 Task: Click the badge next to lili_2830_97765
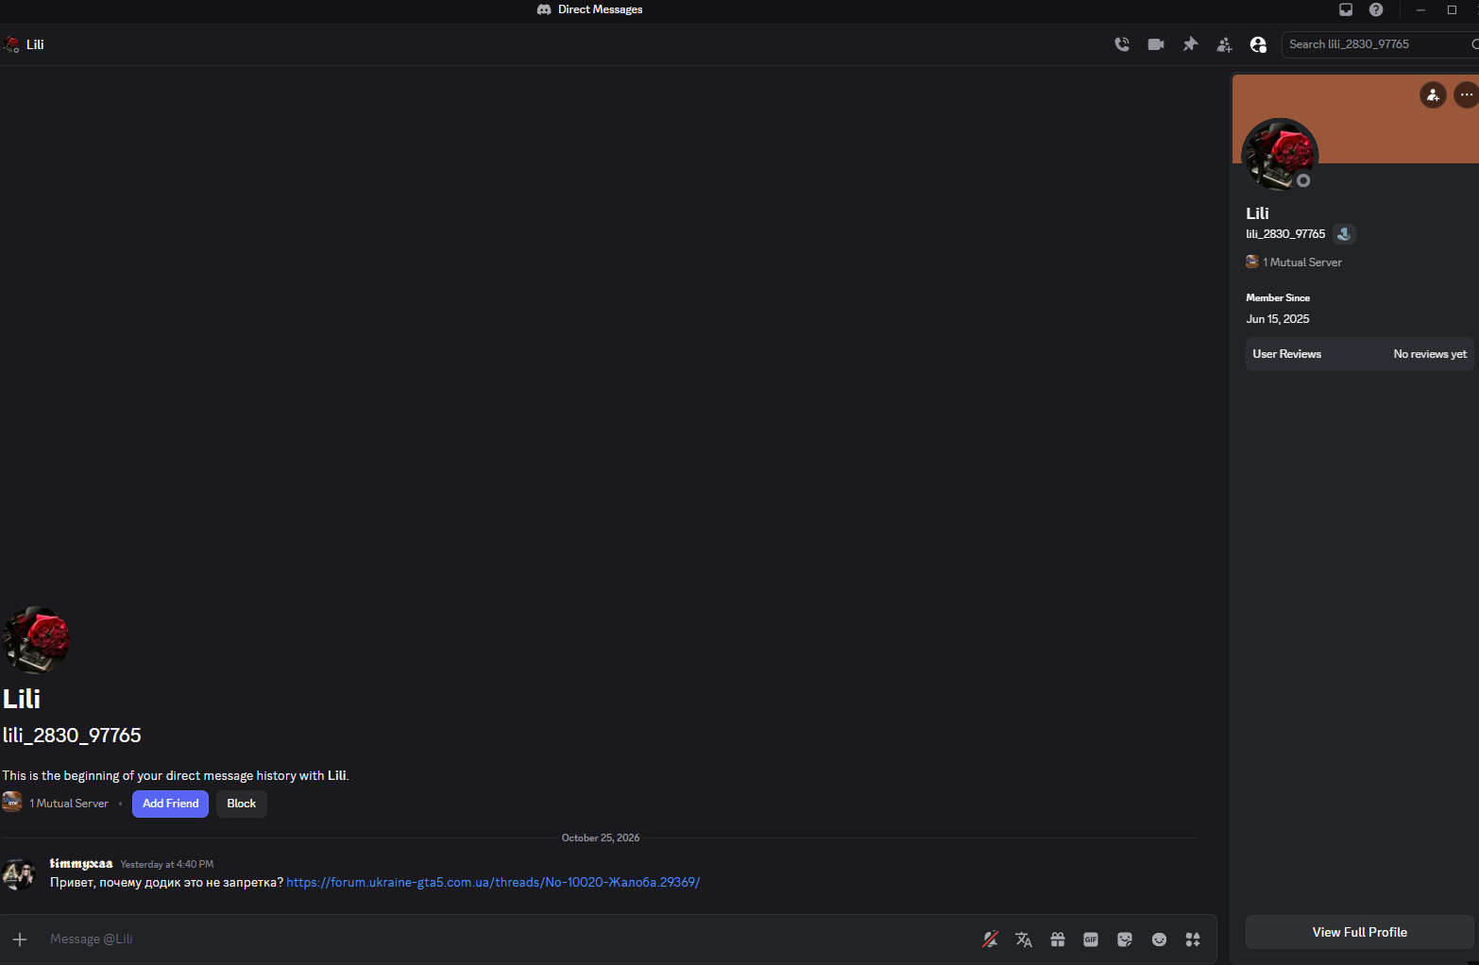[1344, 234]
